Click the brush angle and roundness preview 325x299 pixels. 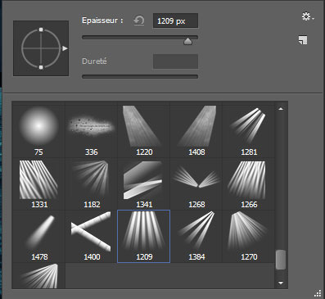(x=41, y=48)
